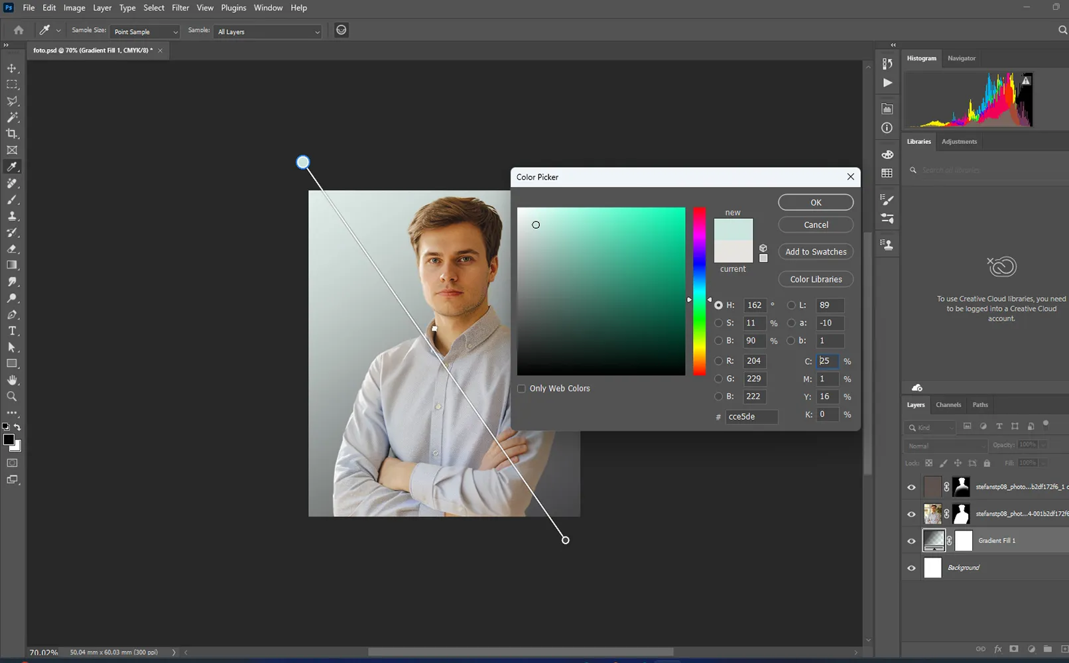Select the Eraser tool
Image resolution: width=1069 pixels, height=663 pixels.
(12, 249)
